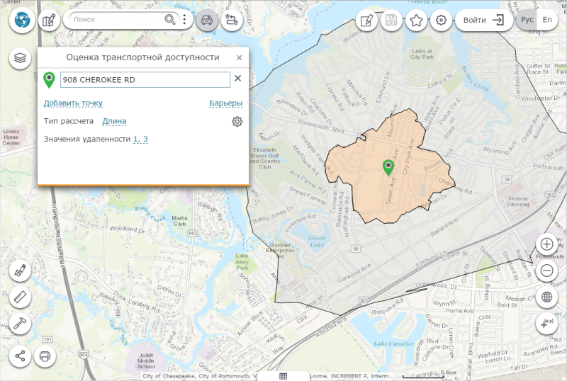Change calculation type Длина
The image size is (567, 381).
click(114, 121)
